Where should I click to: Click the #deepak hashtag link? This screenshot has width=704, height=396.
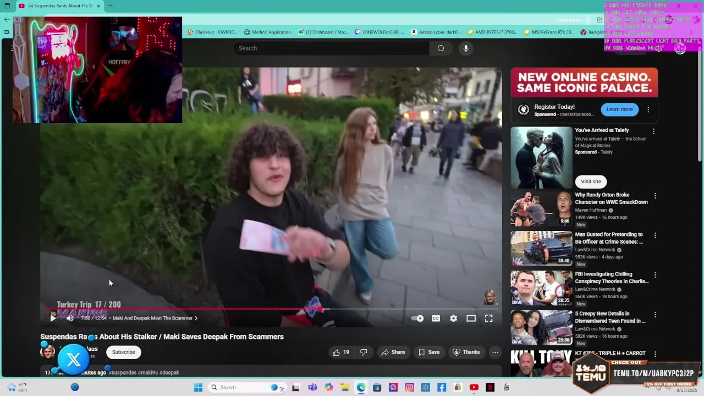tap(169, 373)
